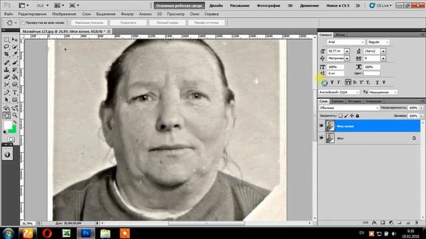Open the blend mode dropdown Обычные
426x239 pixels.
pyautogui.click(x=349, y=108)
